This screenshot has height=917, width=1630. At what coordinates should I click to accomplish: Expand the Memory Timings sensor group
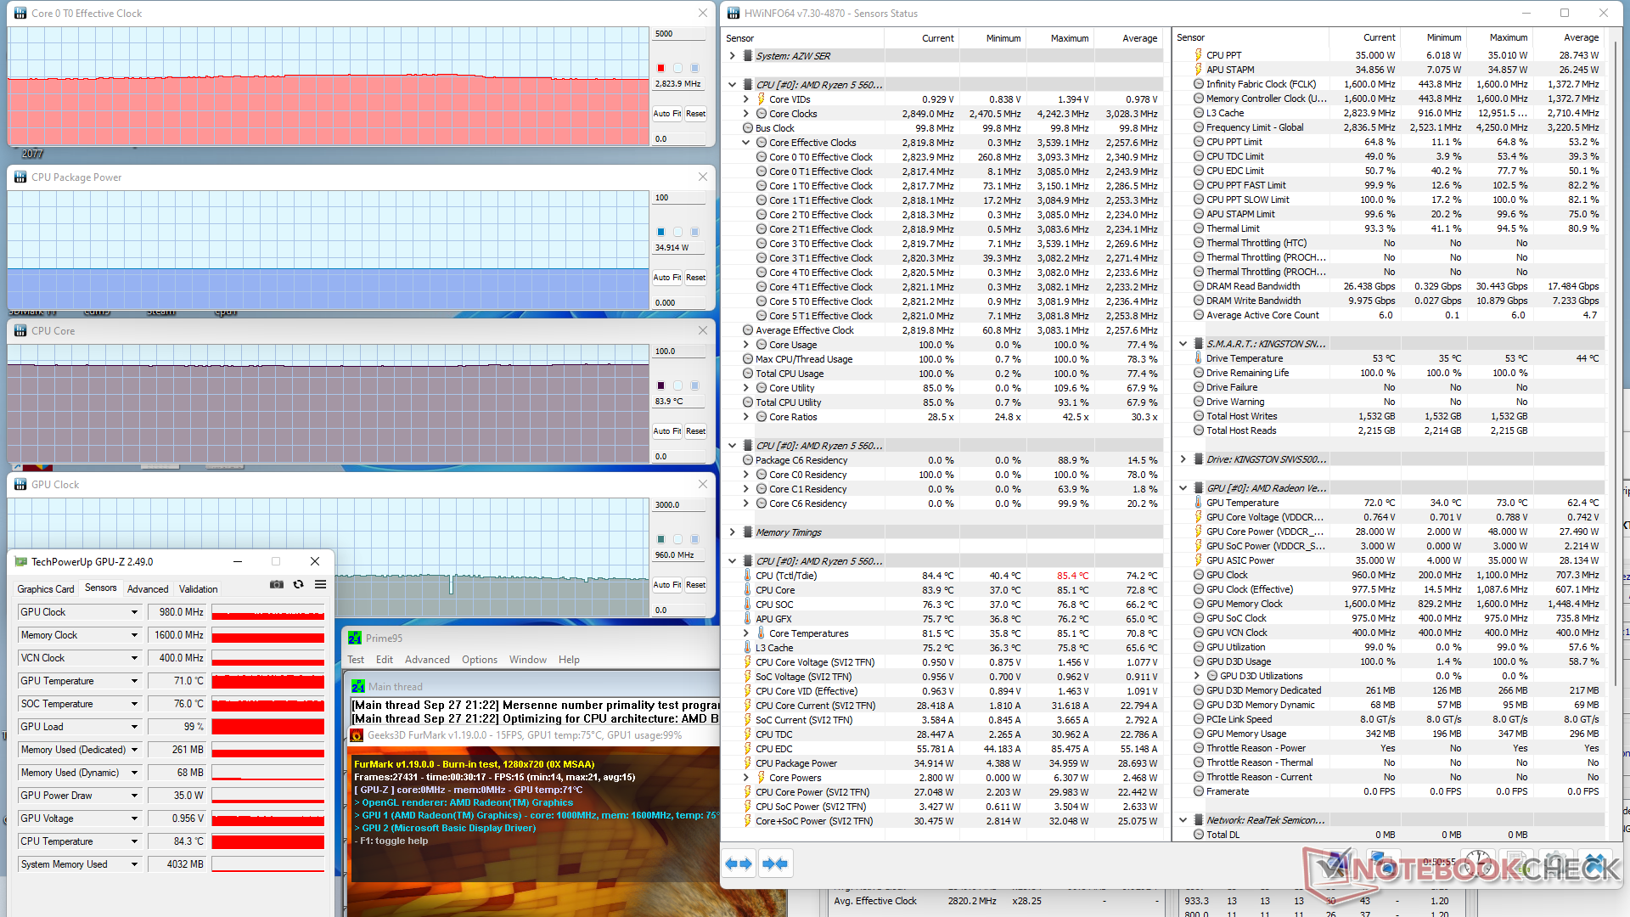click(732, 532)
